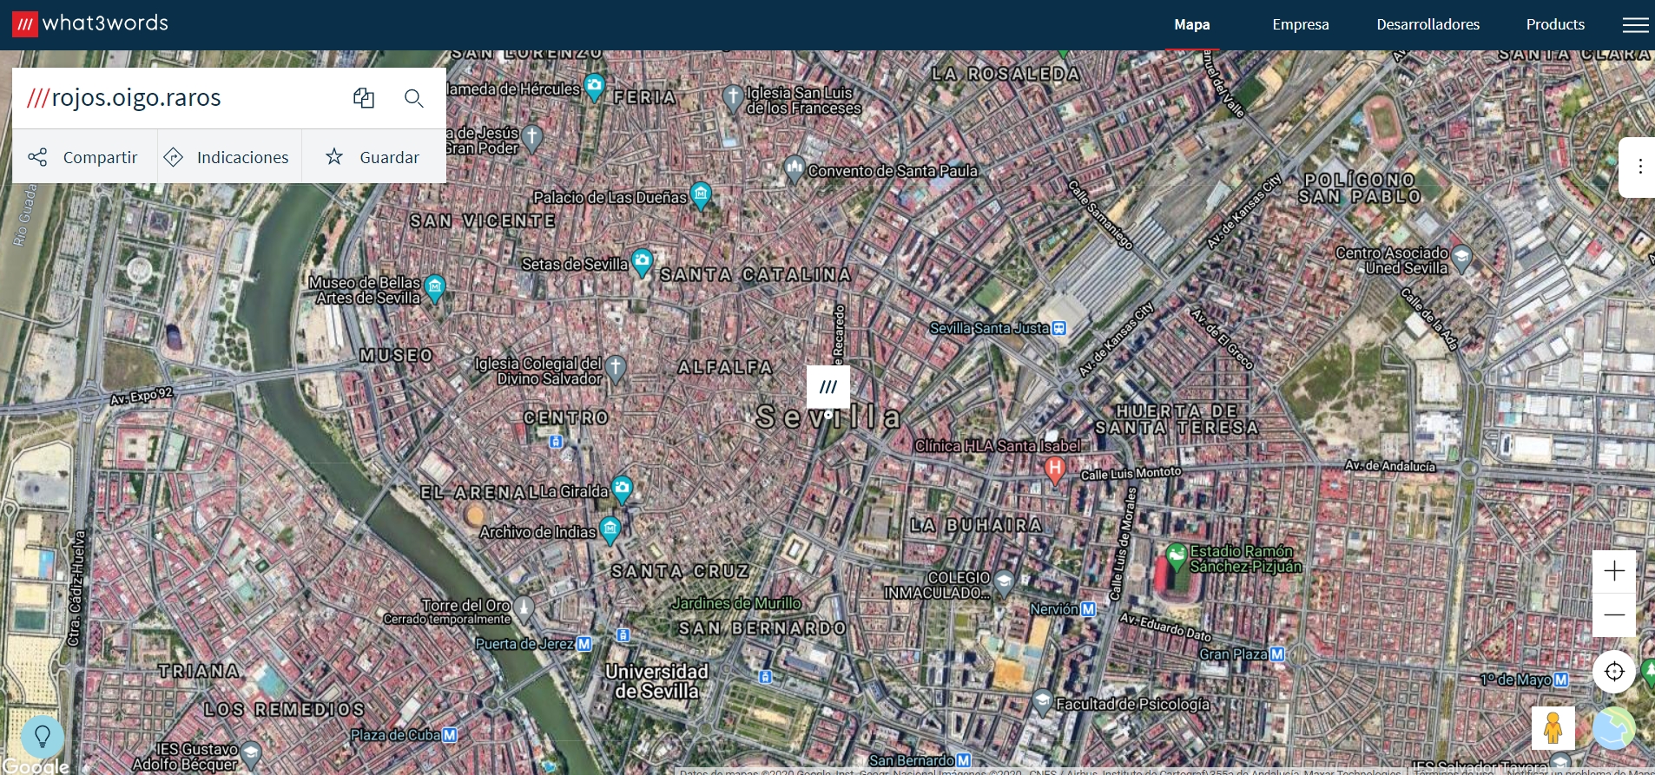The width and height of the screenshot is (1655, 775).
Task: Click Palacio de Las Dueñas marker
Action: (701, 195)
